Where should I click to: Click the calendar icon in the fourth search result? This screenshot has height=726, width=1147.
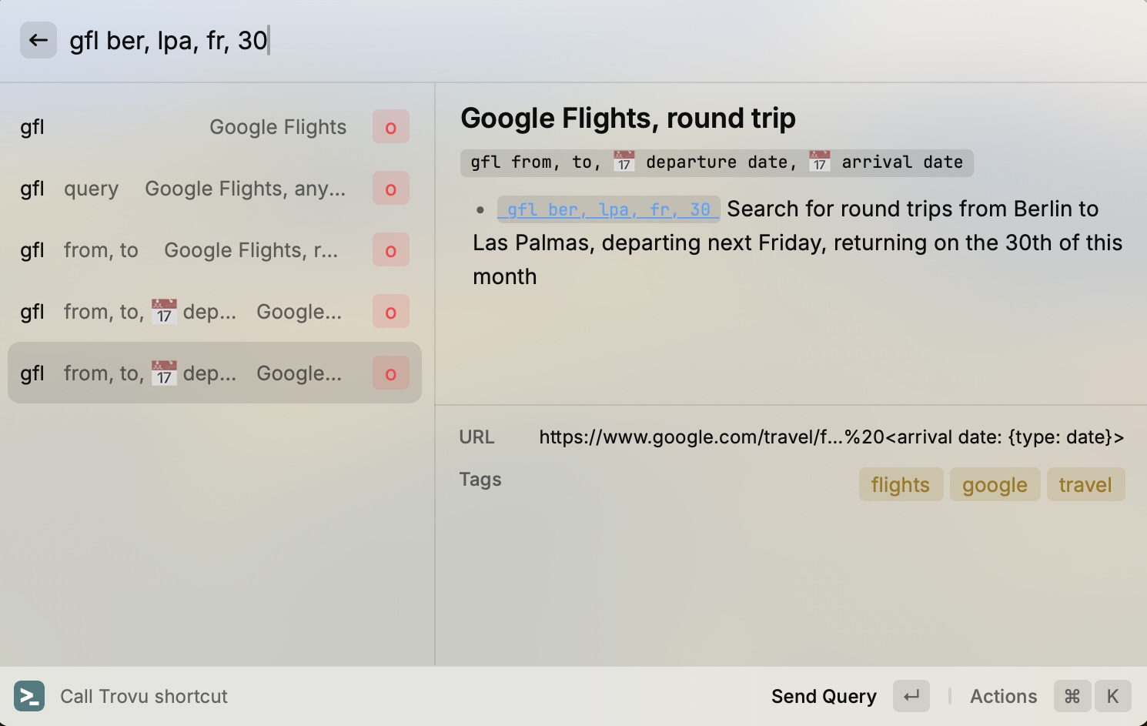click(163, 311)
